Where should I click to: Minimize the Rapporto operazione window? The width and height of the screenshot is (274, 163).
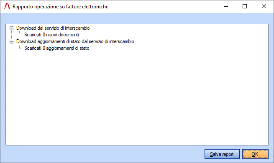coord(226,6)
